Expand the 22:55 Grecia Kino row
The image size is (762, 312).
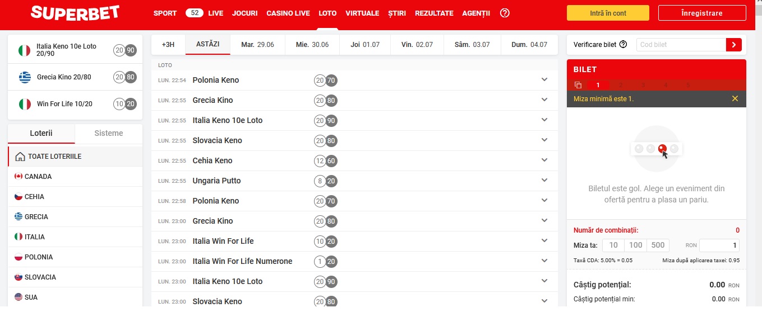coord(544,100)
